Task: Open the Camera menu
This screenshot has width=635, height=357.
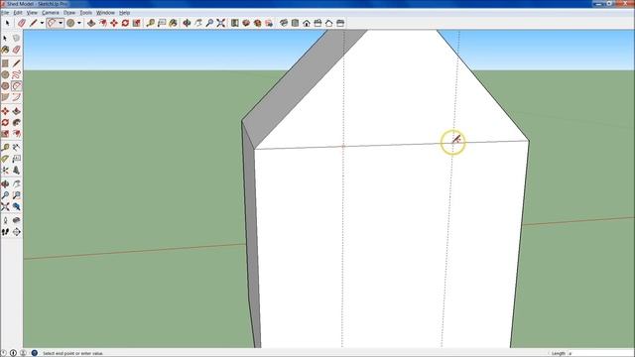Action: point(51,13)
